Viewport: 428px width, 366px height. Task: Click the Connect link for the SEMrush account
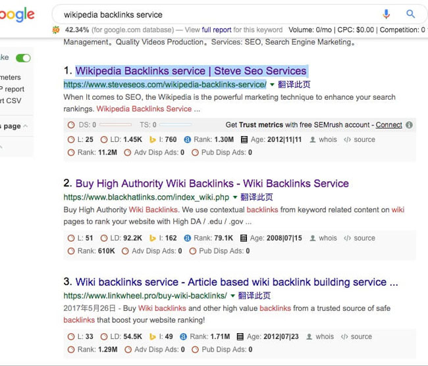tap(388, 125)
